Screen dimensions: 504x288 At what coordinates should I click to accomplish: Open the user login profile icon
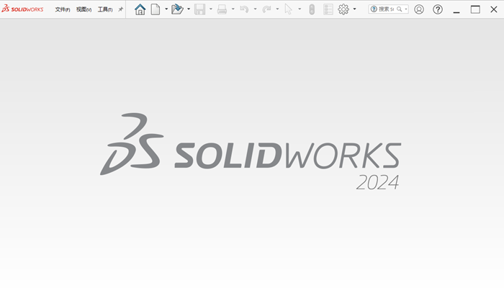pos(419,9)
